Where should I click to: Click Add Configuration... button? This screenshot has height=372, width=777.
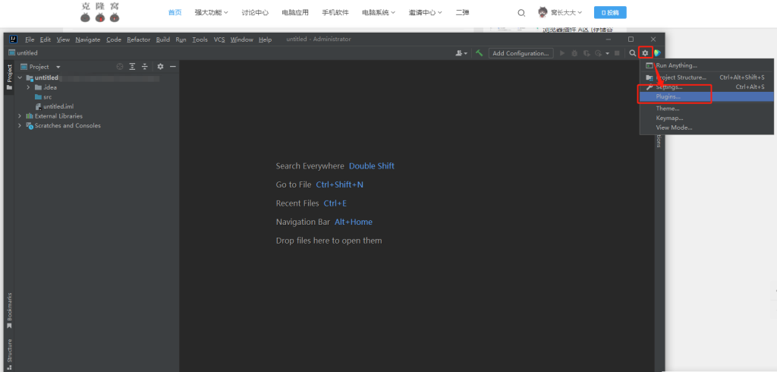tap(521, 53)
